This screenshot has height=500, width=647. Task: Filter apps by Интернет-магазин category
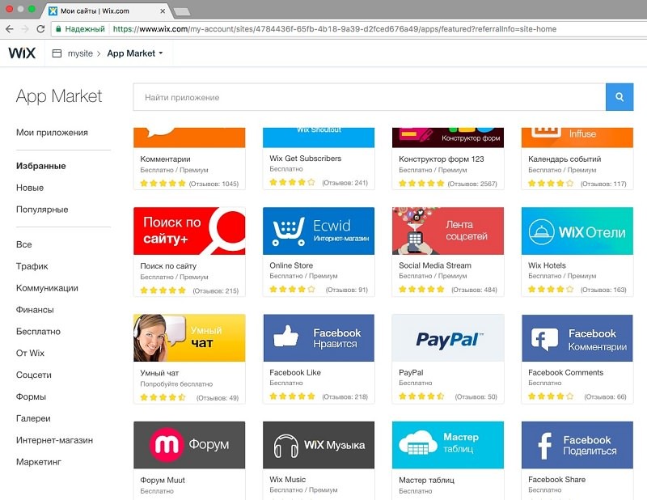point(54,440)
